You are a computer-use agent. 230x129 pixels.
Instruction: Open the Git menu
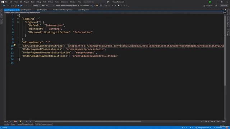point(21,2)
